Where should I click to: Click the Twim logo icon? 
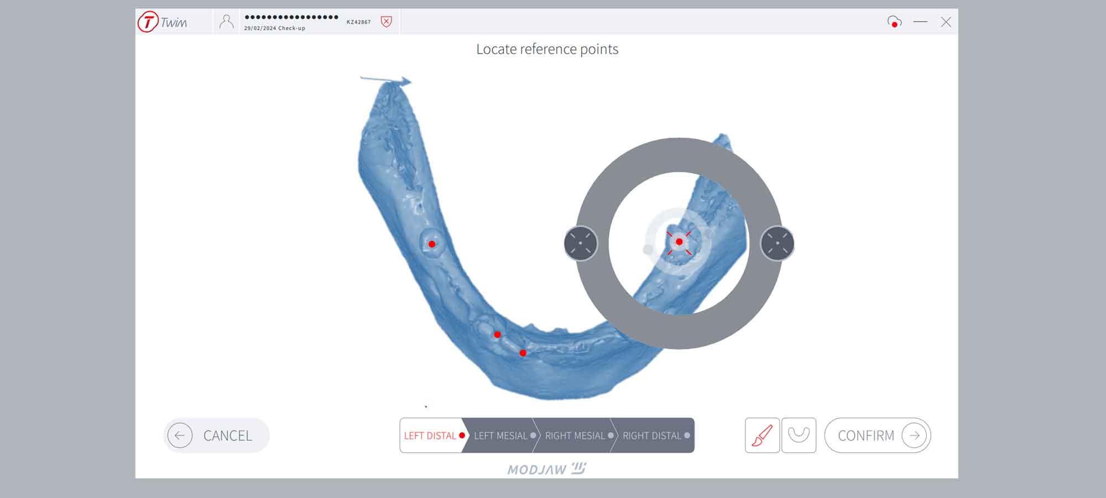(148, 22)
